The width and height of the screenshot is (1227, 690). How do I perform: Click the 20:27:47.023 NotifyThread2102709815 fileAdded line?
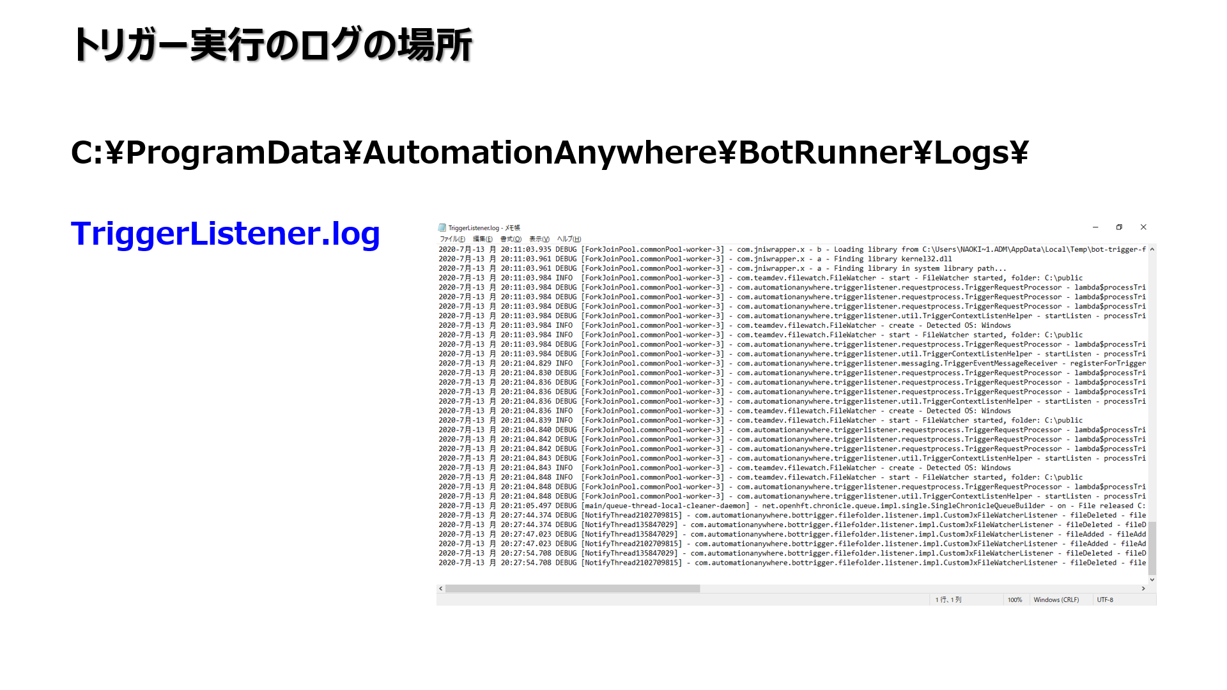pos(792,544)
